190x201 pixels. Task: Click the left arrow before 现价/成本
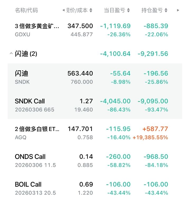(63, 10)
